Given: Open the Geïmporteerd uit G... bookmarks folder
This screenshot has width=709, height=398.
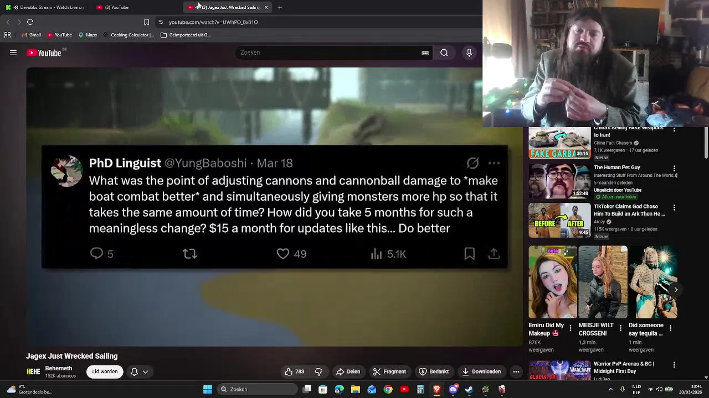Looking at the screenshot, I should (186, 35).
